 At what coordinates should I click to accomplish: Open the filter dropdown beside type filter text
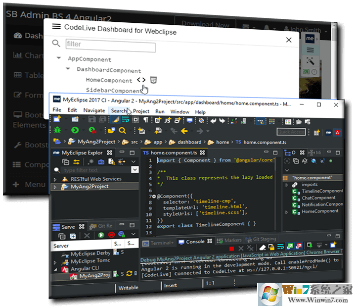(135, 170)
